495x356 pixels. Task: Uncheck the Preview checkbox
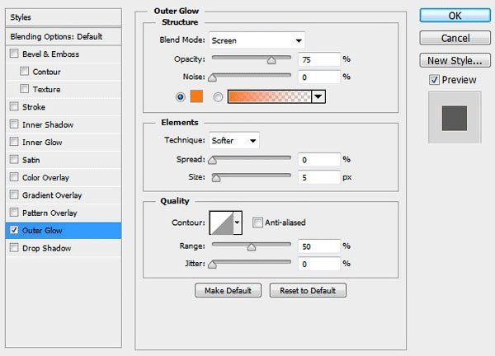(x=434, y=80)
